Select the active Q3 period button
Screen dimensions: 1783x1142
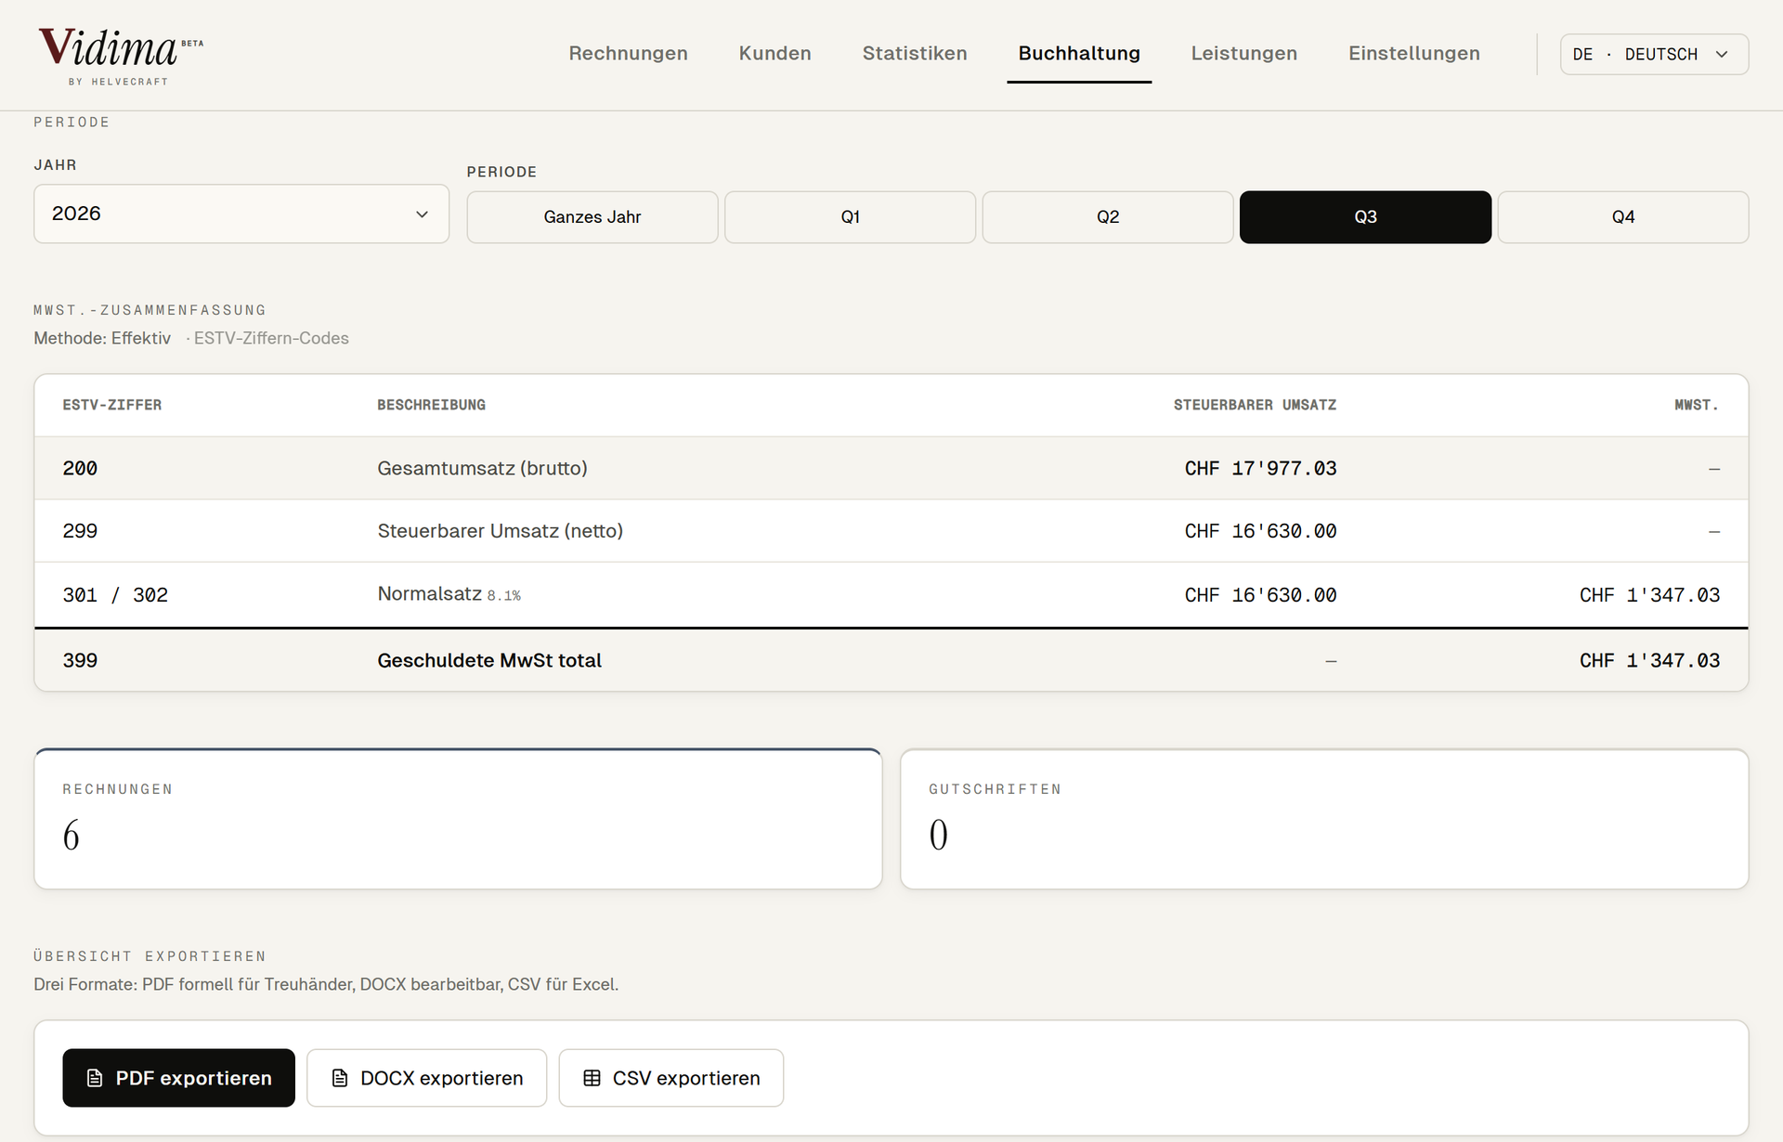[1365, 217]
